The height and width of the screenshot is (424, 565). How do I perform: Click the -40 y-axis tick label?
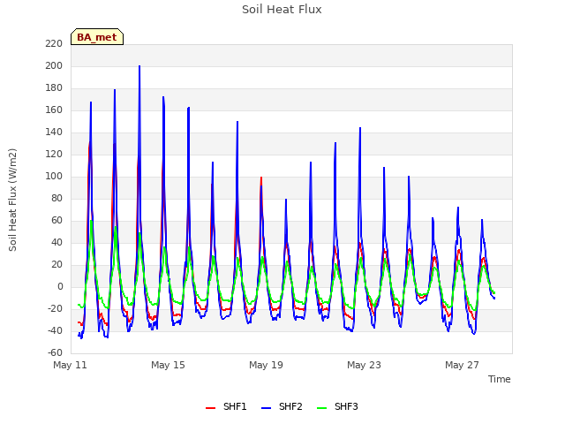click(55, 330)
